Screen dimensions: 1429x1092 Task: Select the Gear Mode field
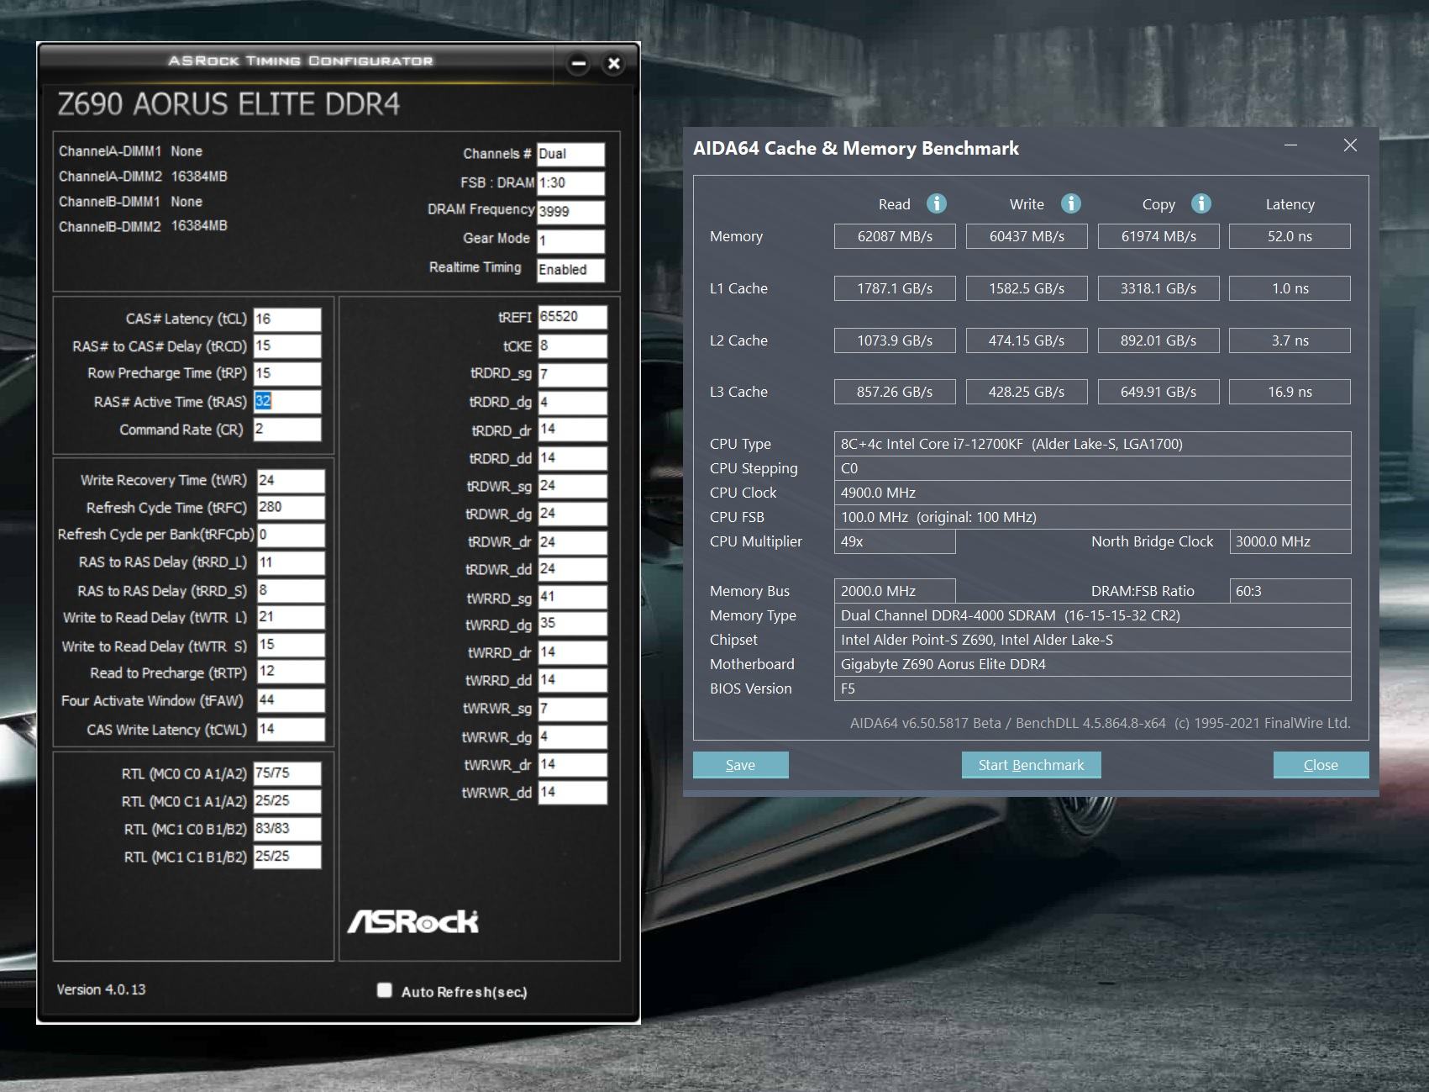(570, 241)
